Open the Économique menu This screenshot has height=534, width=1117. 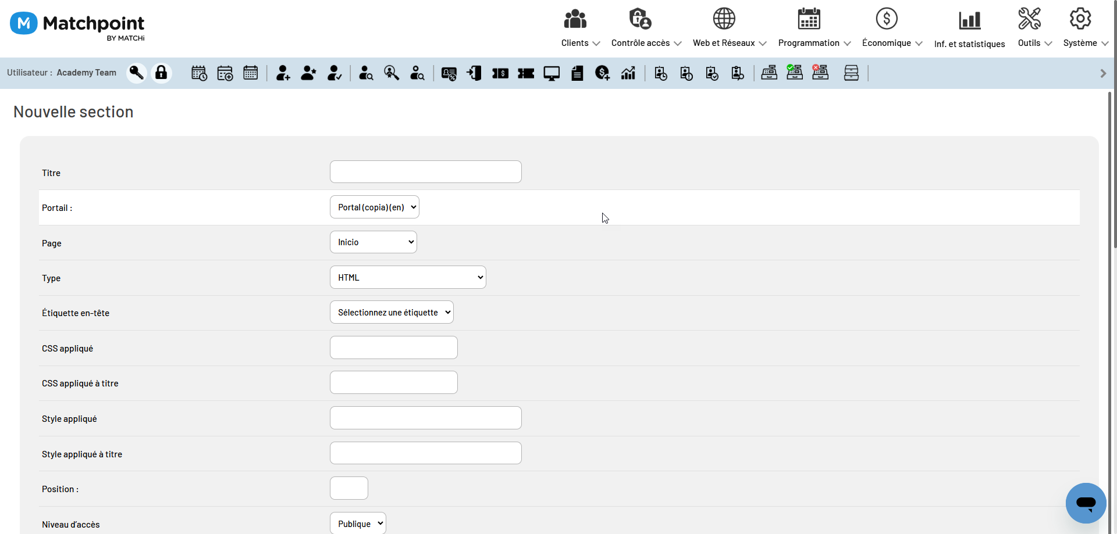pos(892,28)
